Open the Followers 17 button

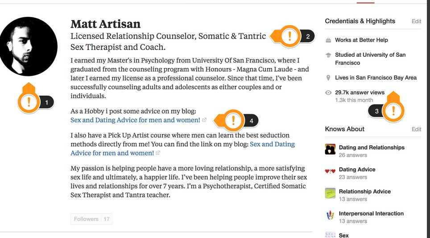point(91,219)
